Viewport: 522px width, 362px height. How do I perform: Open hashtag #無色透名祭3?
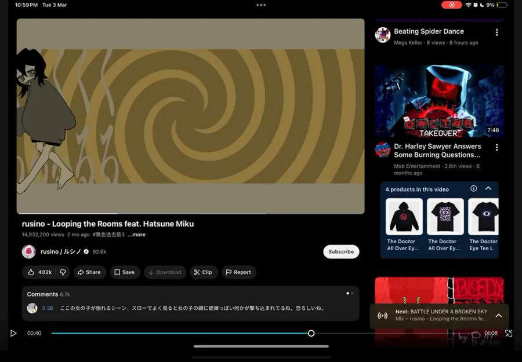pos(108,235)
